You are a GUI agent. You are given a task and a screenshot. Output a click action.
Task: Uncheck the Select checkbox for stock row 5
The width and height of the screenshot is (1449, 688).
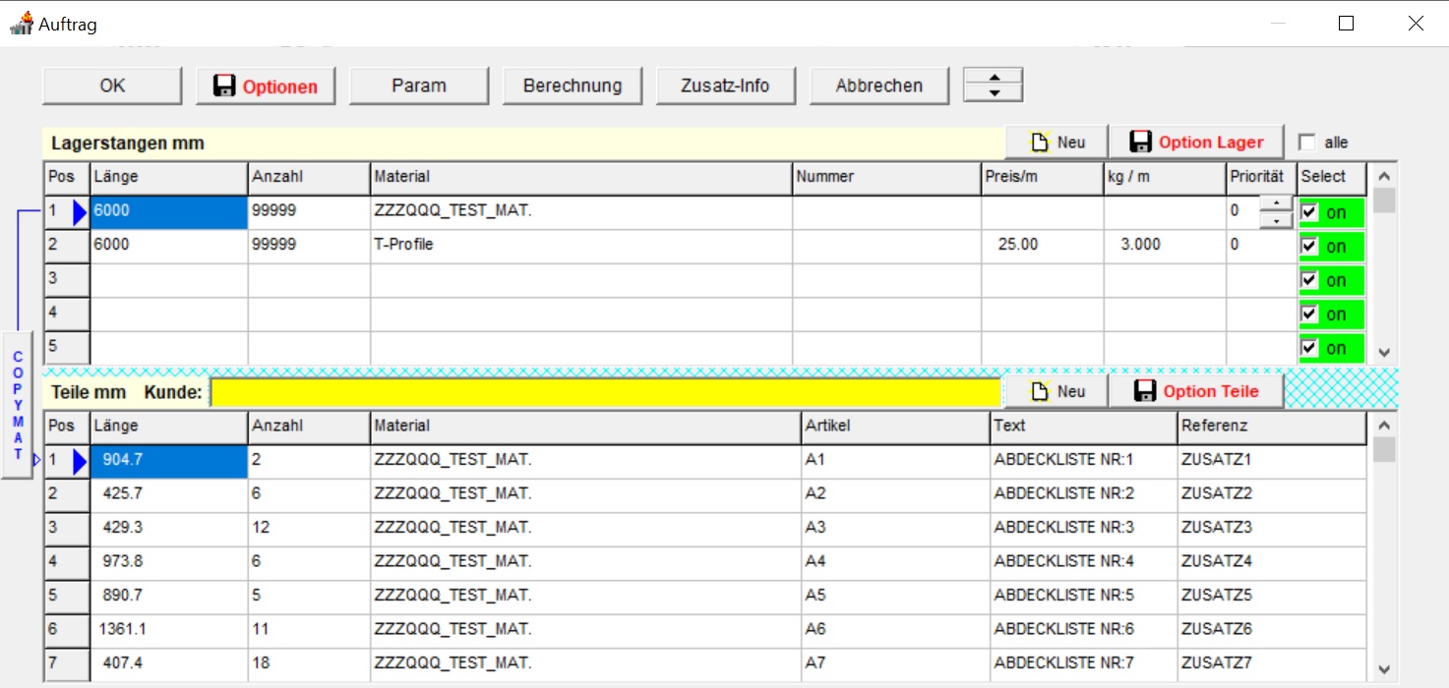[1309, 348]
